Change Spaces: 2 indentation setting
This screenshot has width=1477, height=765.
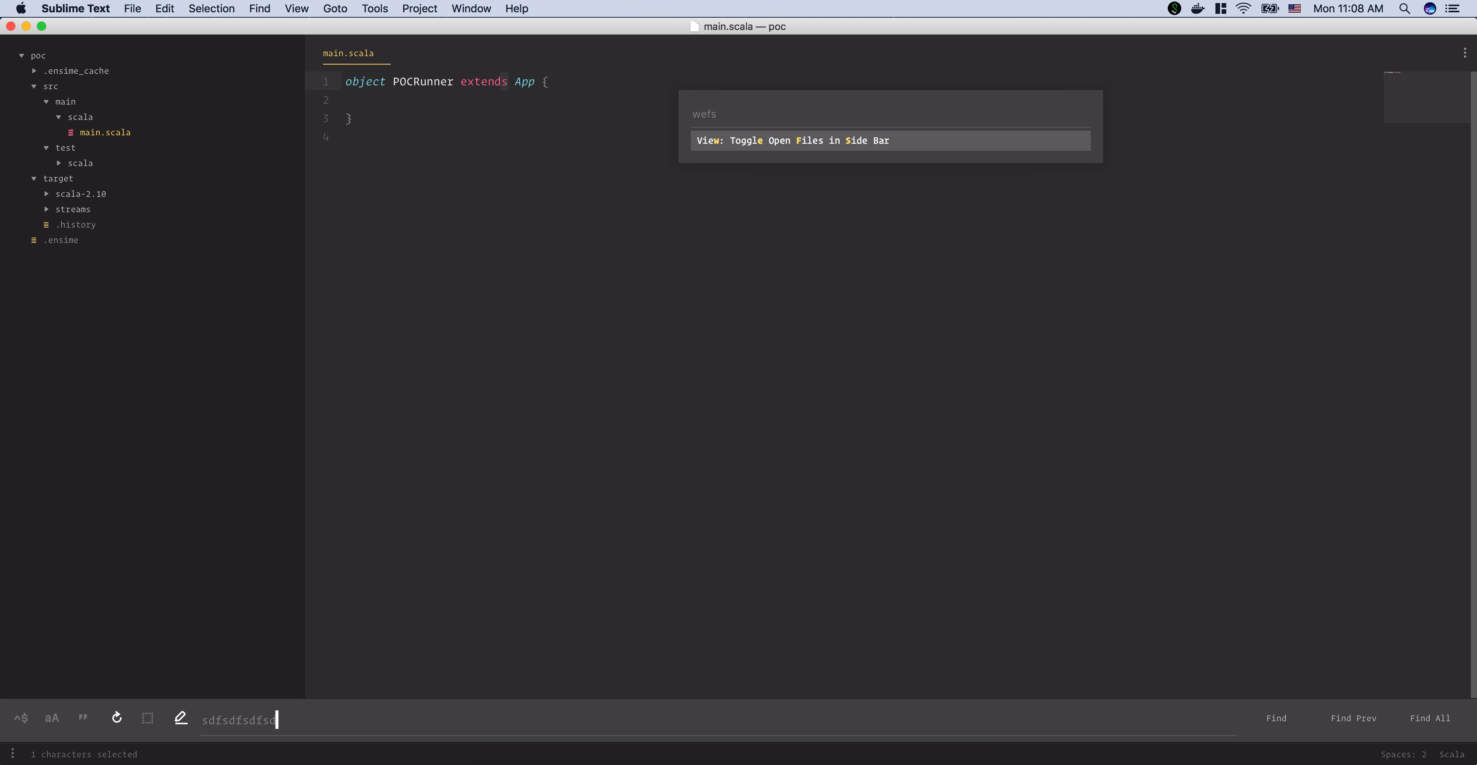coord(1404,754)
